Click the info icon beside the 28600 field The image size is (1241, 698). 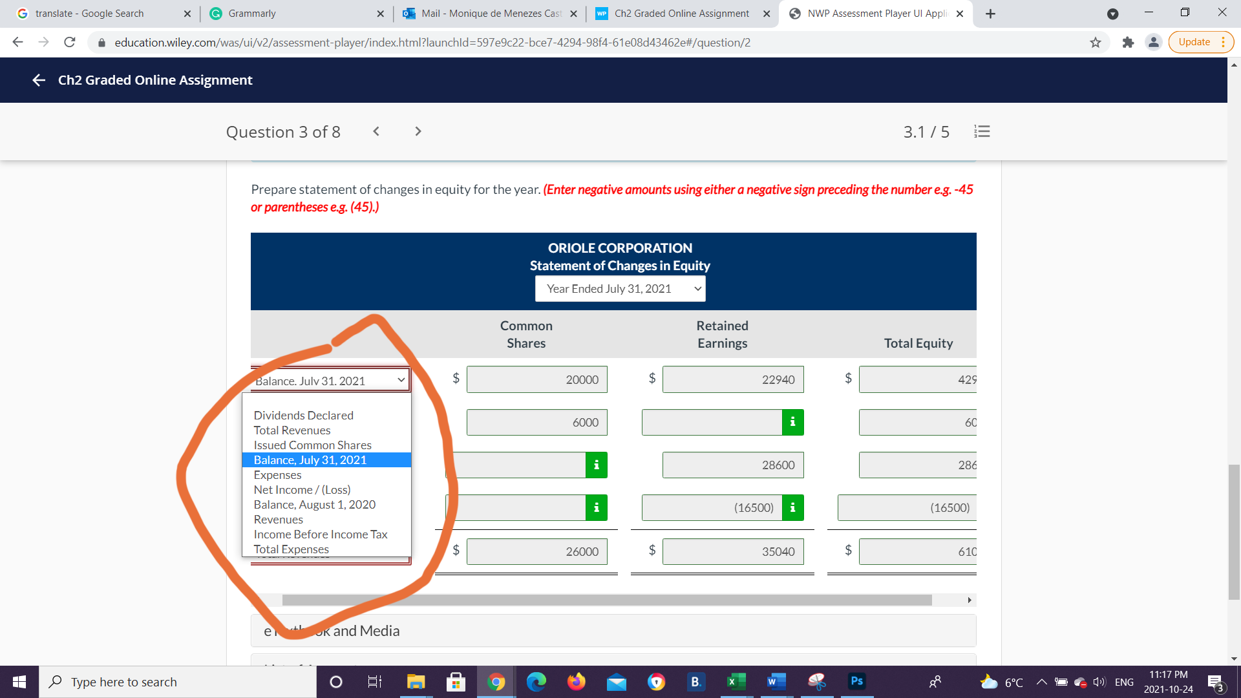pos(597,465)
